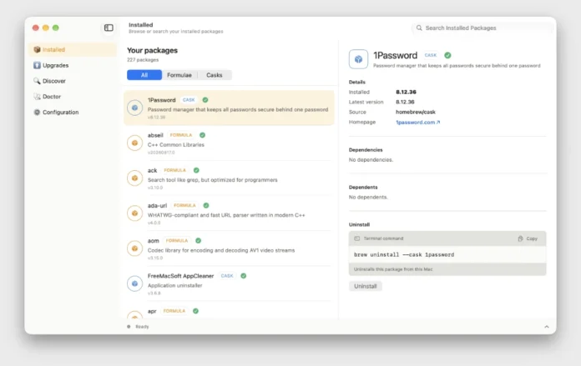581x366 pixels.
Task: Open the Doctor section
Action: pos(73,96)
